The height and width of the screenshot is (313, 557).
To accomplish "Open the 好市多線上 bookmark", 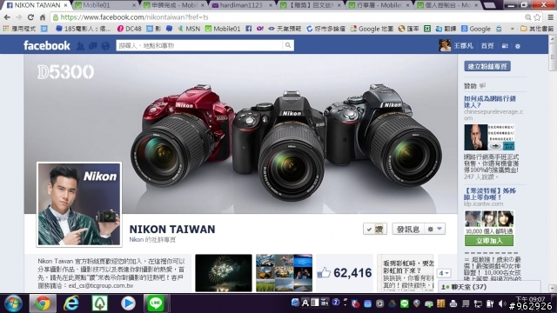I will click(325, 29).
